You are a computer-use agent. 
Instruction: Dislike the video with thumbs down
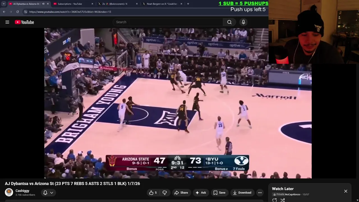tap(165, 193)
